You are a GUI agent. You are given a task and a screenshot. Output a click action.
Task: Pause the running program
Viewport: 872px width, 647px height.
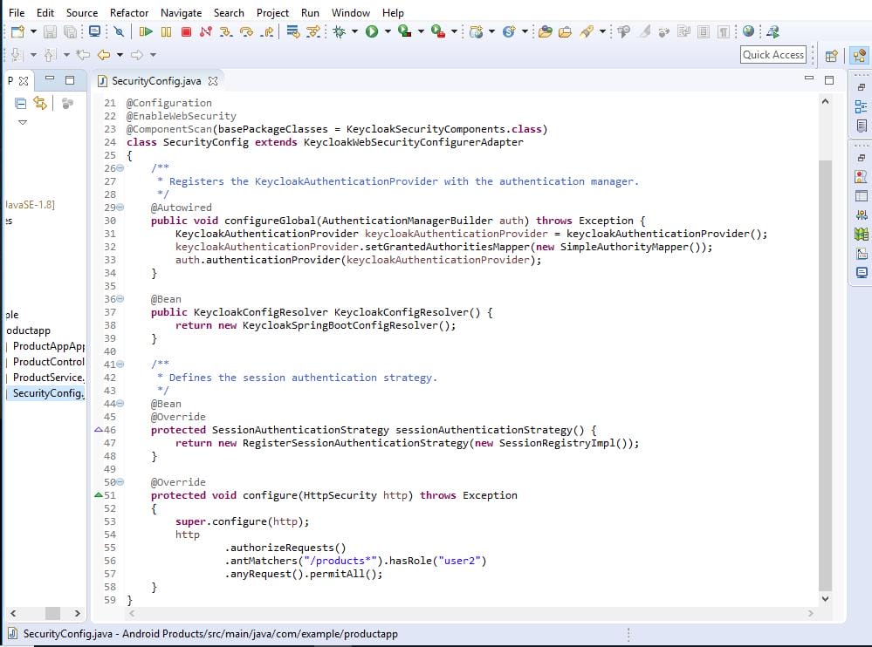pyautogui.click(x=166, y=32)
